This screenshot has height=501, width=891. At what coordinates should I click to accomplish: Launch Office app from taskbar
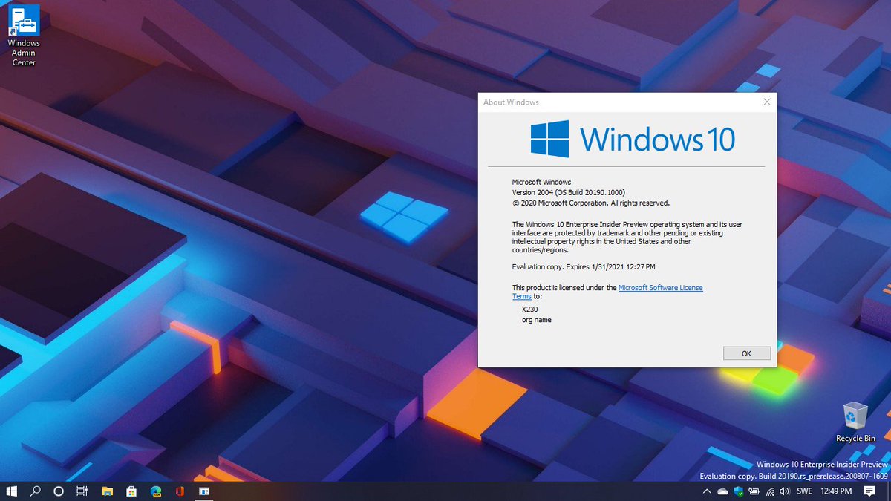(180, 491)
